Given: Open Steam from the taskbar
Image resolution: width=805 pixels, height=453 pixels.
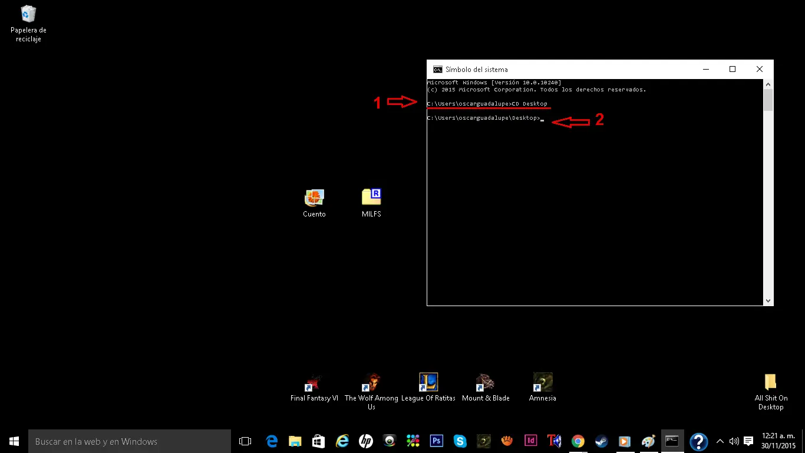Looking at the screenshot, I should click(x=602, y=441).
